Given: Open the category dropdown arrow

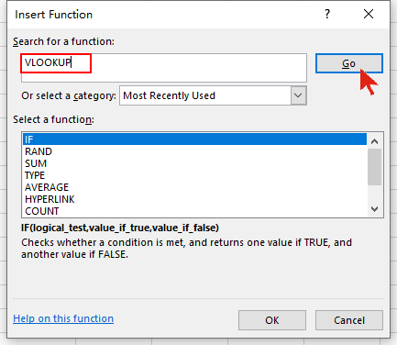Looking at the screenshot, I should point(298,95).
